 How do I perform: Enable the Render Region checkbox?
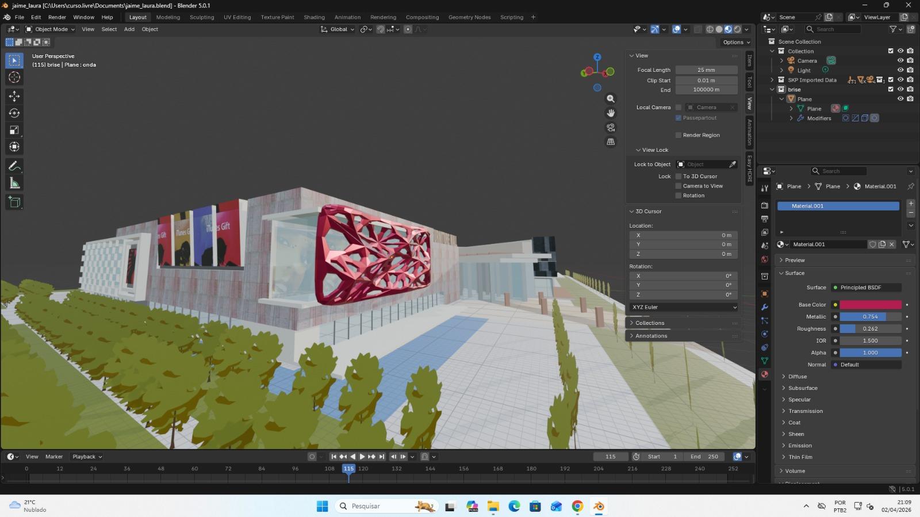coord(678,135)
